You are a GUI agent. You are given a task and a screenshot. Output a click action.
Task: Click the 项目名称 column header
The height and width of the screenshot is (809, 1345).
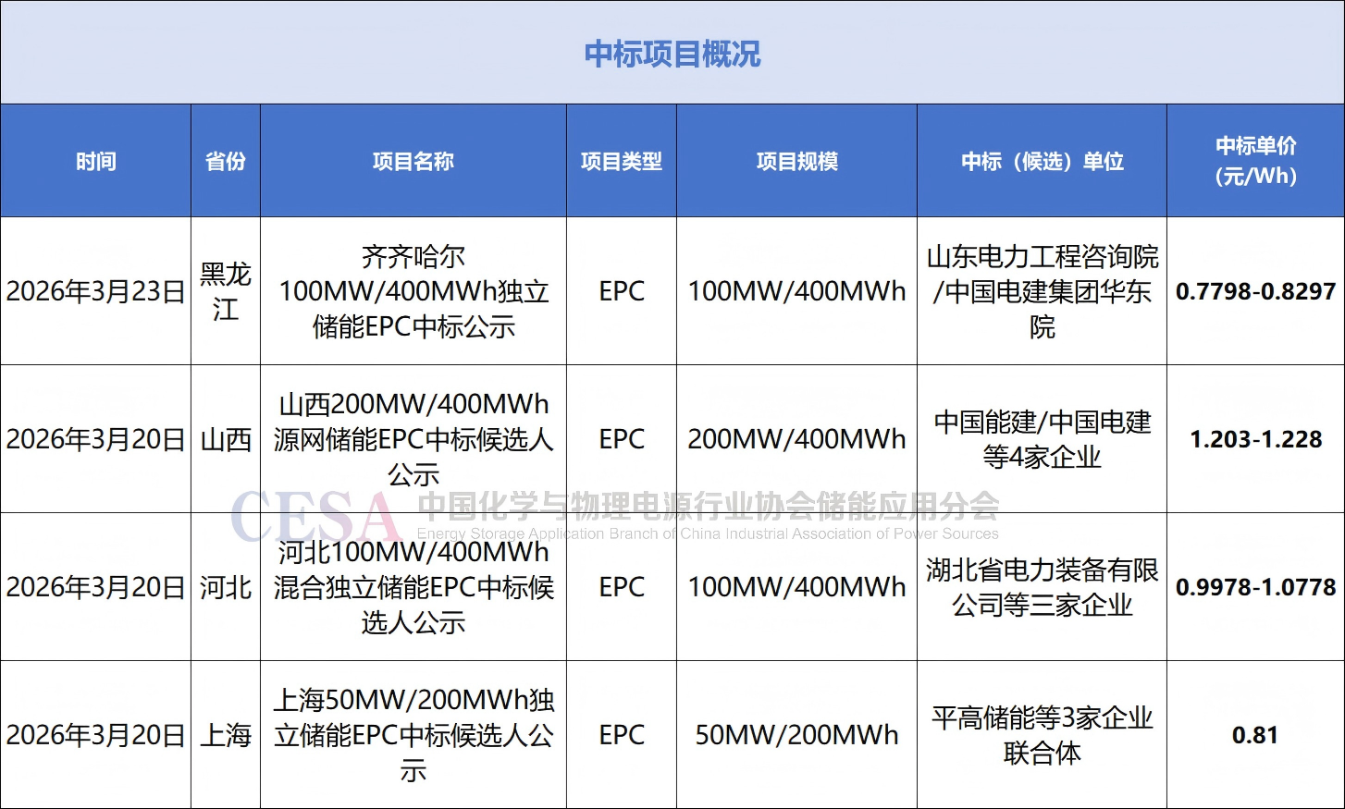413,161
